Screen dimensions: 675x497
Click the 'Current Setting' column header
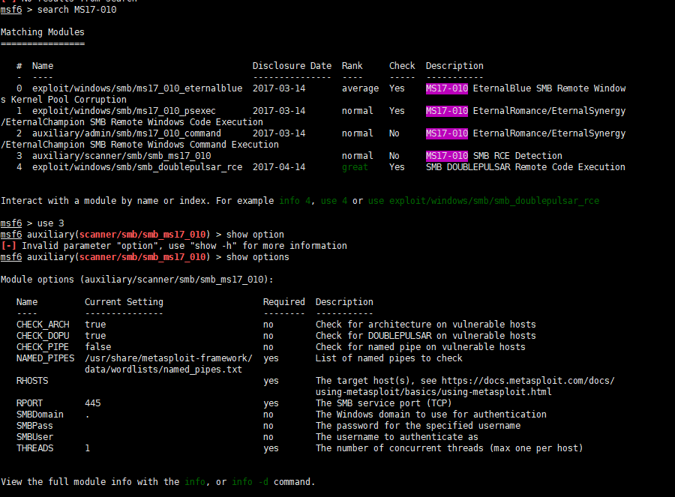click(124, 302)
